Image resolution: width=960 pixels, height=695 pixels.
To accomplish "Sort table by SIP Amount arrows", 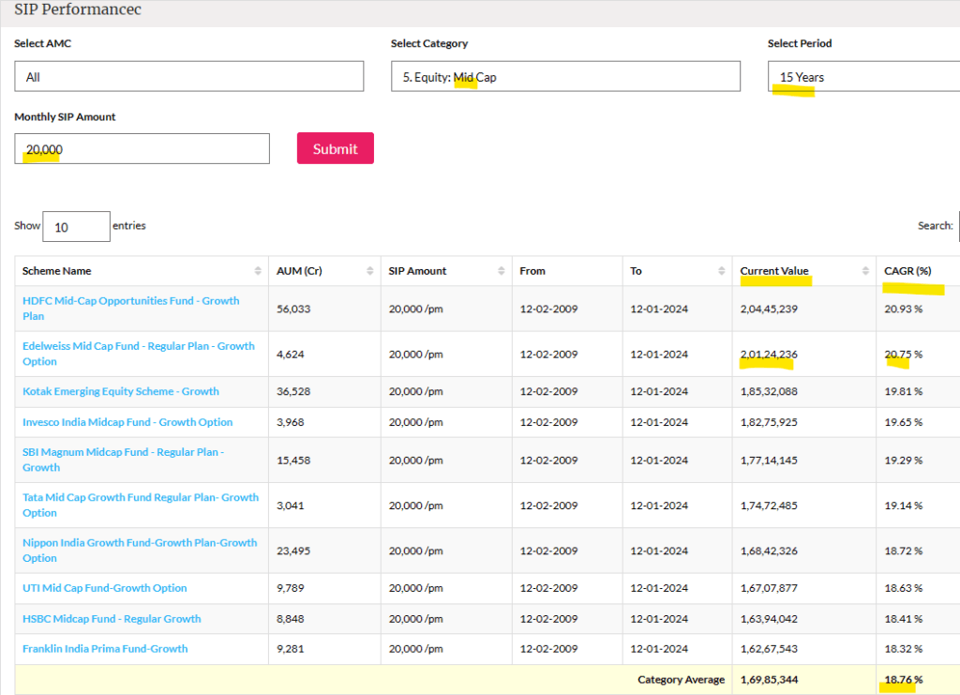I will [x=502, y=271].
